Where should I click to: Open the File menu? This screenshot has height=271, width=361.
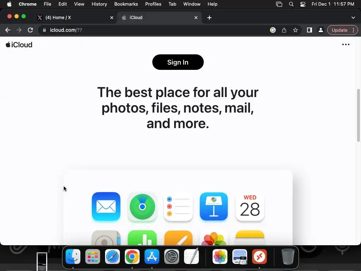(x=48, y=4)
